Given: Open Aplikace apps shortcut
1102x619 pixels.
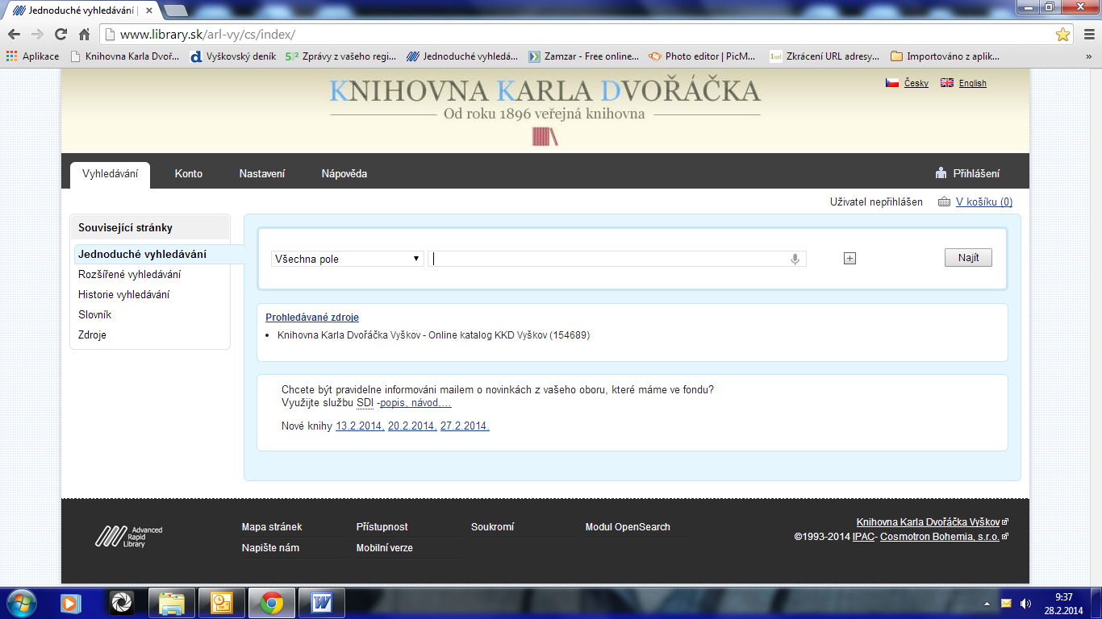Looking at the screenshot, I should [x=33, y=56].
